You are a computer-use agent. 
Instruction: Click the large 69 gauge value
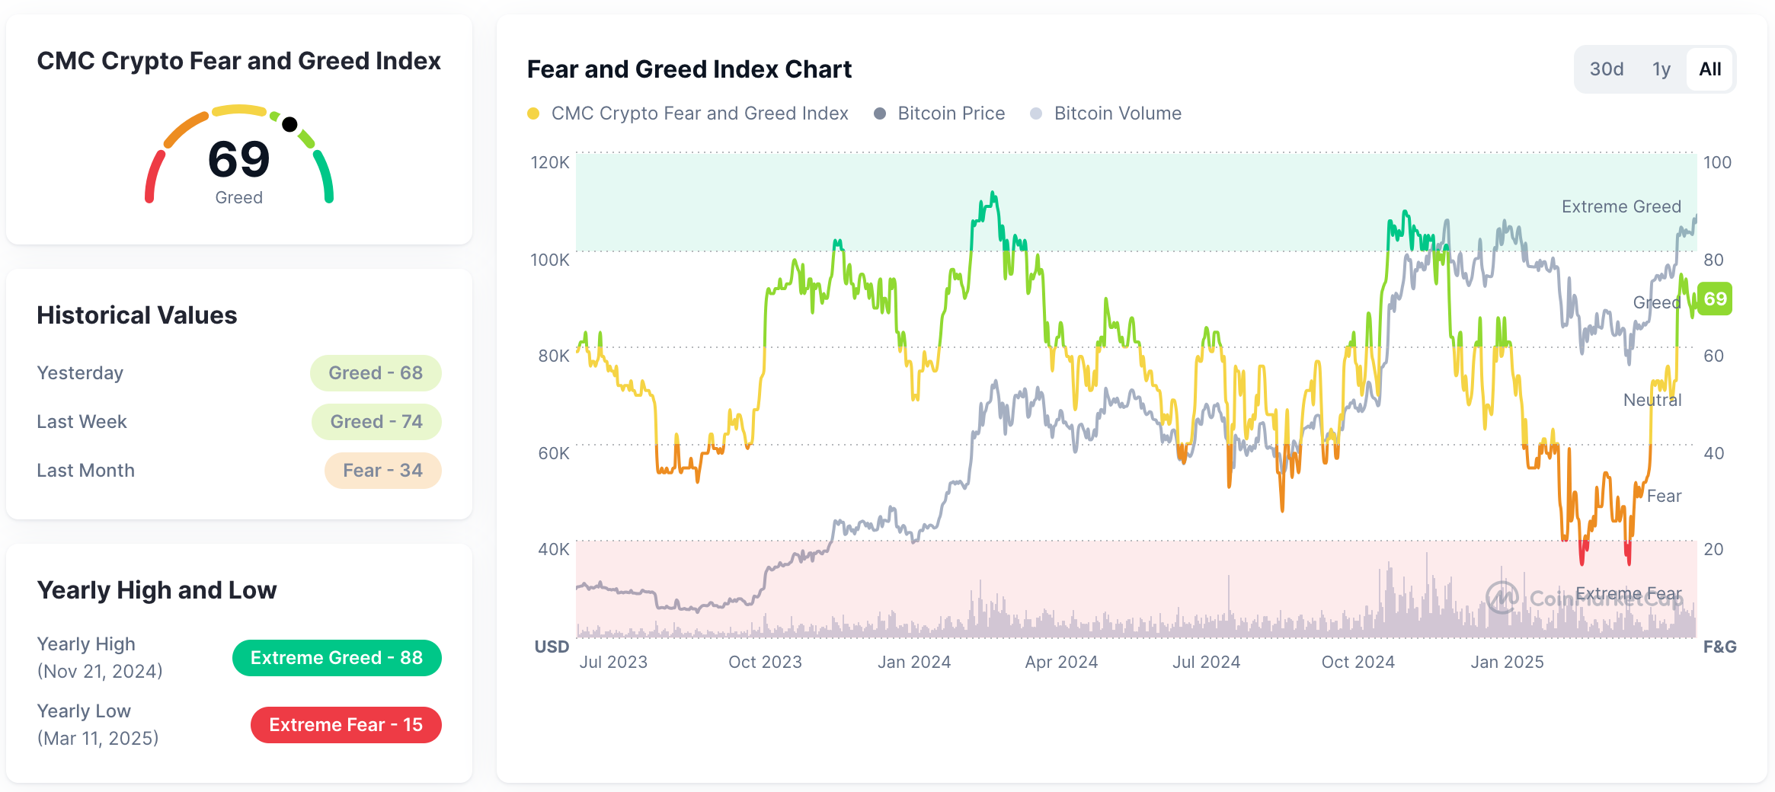pos(239,159)
